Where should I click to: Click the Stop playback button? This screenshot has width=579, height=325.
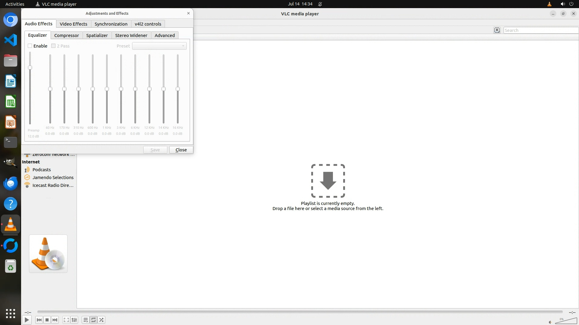(x=47, y=320)
